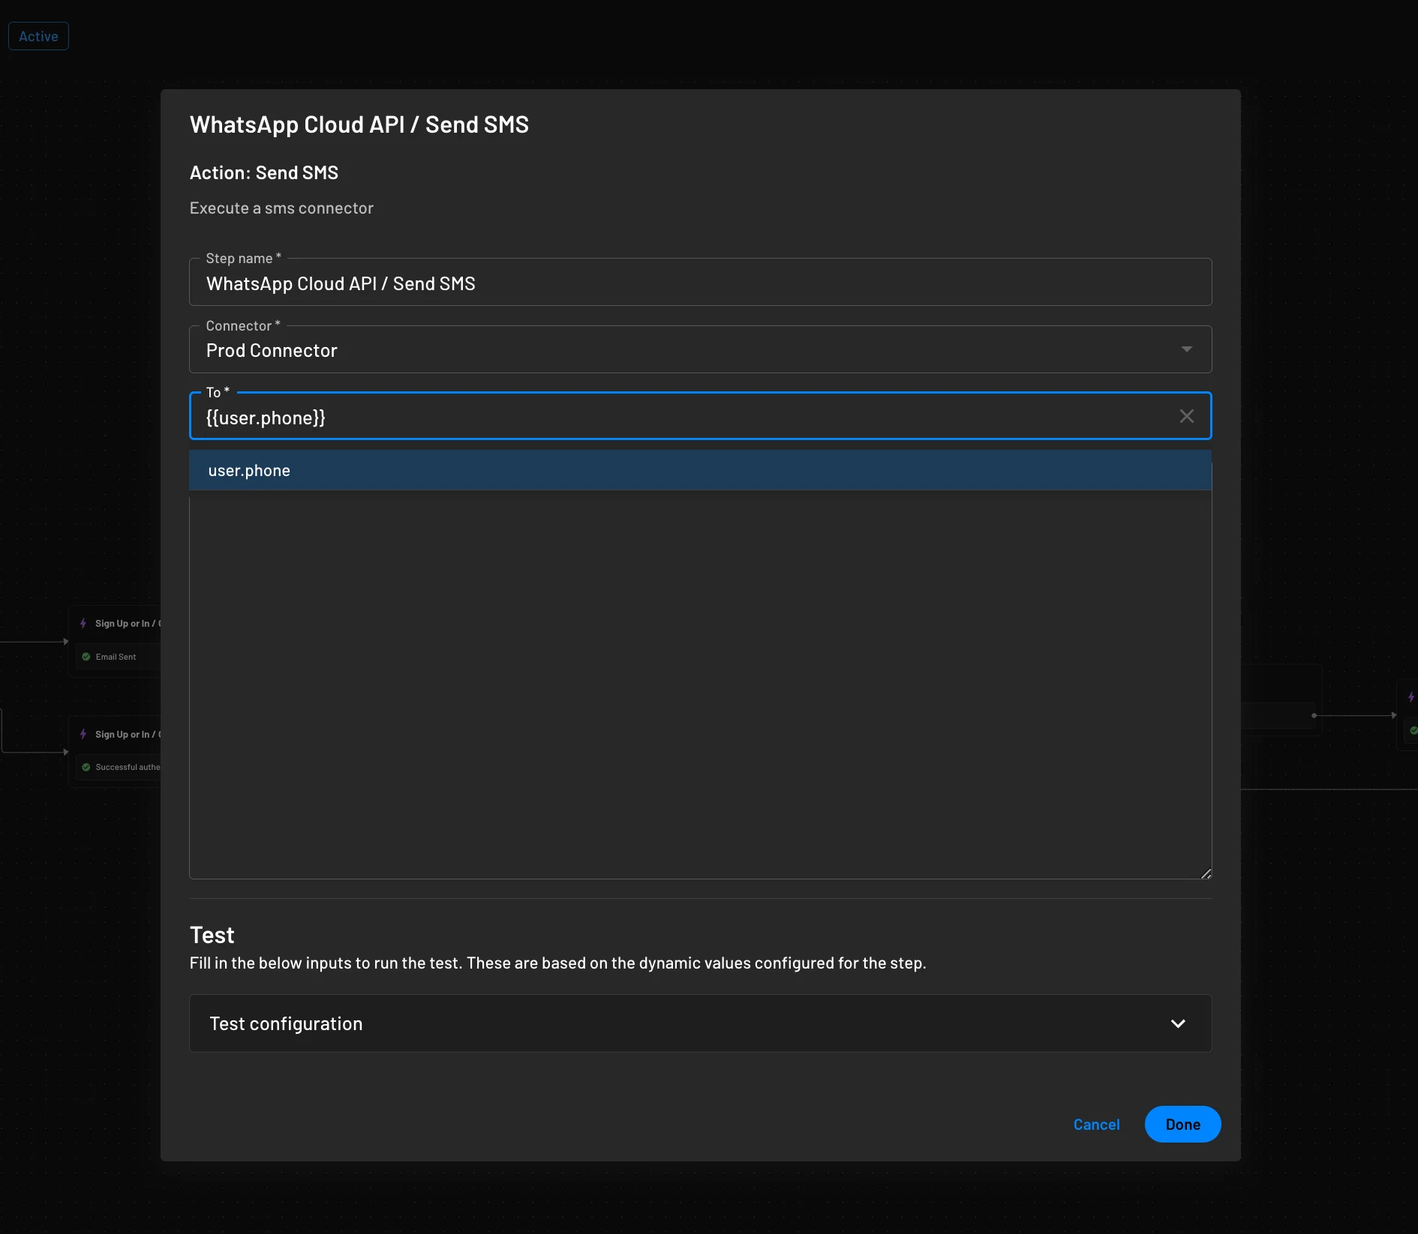The image size is (1418, 1234).
Task: Open the Connector dropdown arrow
Action: point(1186,349)
